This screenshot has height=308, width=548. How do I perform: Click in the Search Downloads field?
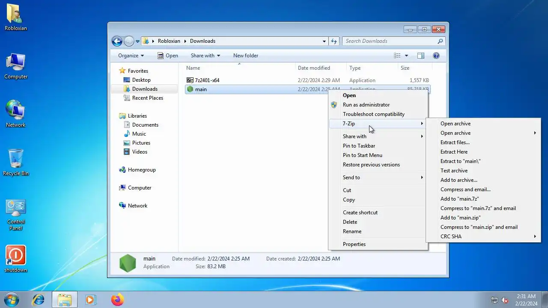click(390, 41)
